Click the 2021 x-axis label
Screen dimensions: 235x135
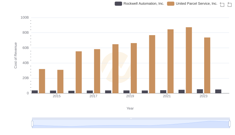167,96
